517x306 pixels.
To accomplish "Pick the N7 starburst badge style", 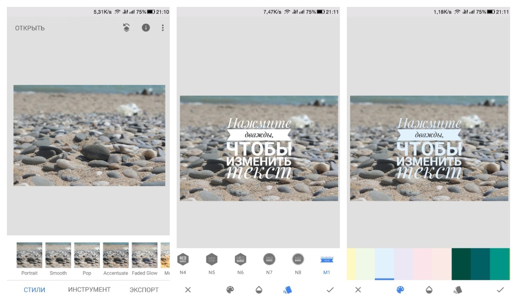I will tap(269, 260).
